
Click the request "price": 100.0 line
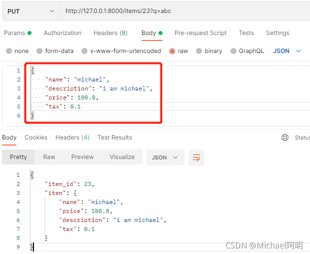(x=72, y=97)
